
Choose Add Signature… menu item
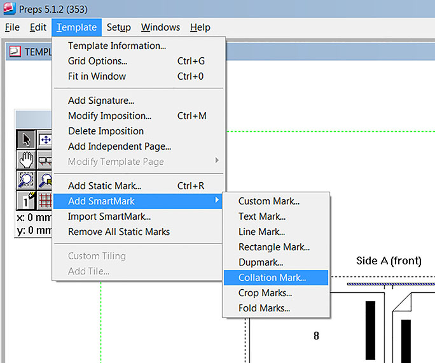click(x=138, y=100)
